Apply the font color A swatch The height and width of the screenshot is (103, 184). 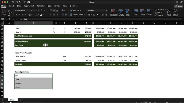(41, 15)
